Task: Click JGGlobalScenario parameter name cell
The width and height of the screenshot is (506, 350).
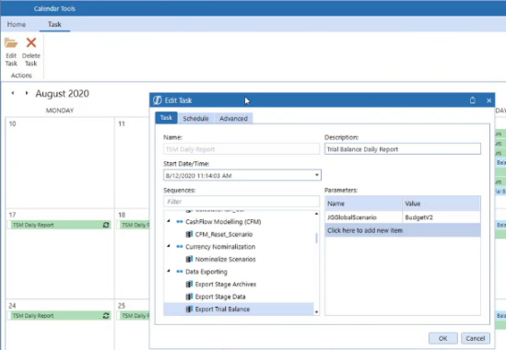Action: click(x=363, y=217)
